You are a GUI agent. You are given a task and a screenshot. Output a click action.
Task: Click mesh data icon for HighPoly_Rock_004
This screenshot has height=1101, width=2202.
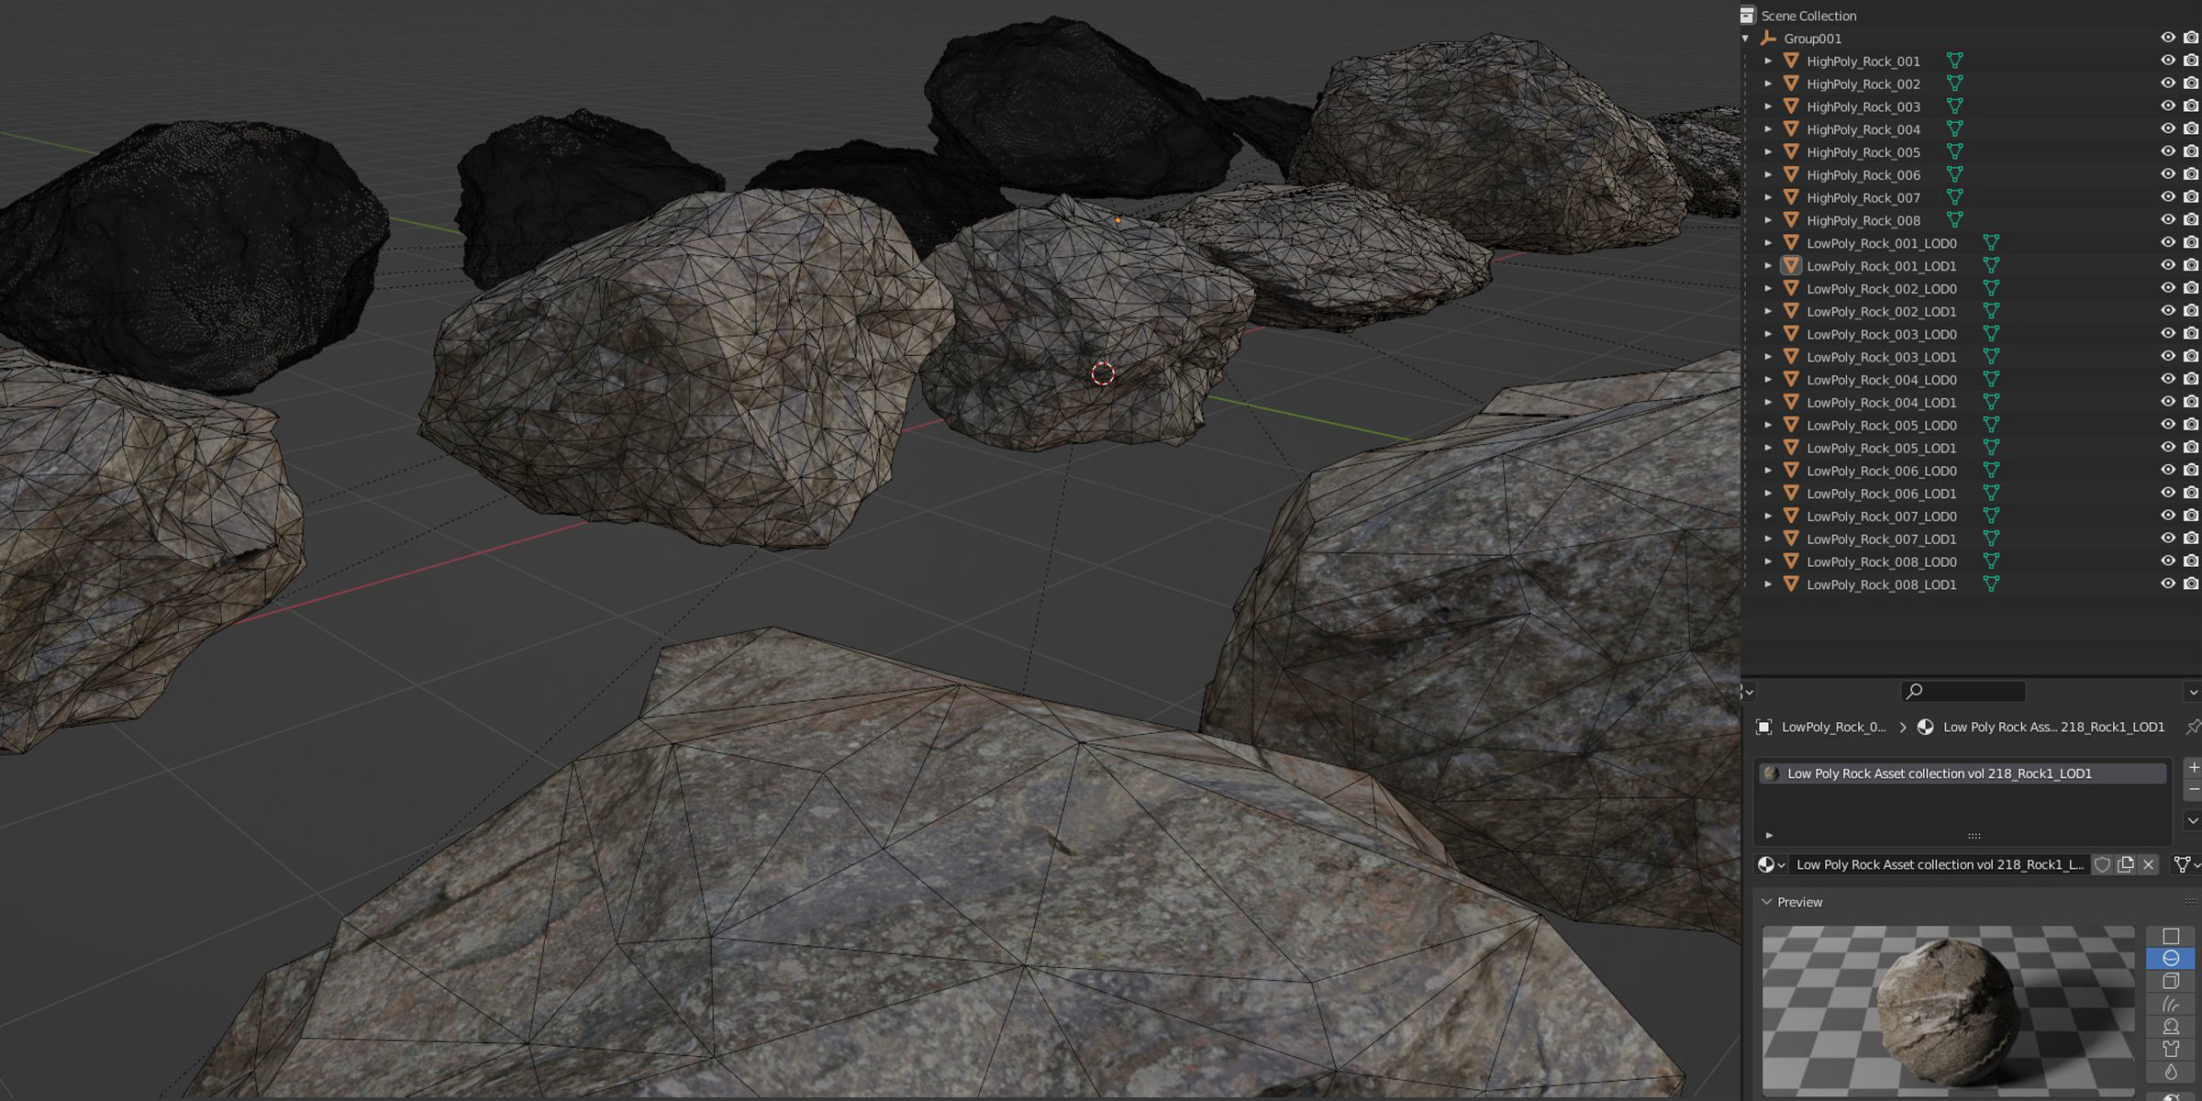point(1955,129)
